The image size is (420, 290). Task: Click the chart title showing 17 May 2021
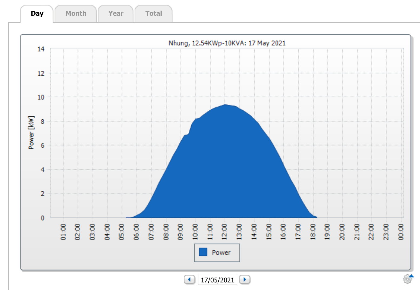[x=227, y=43]
